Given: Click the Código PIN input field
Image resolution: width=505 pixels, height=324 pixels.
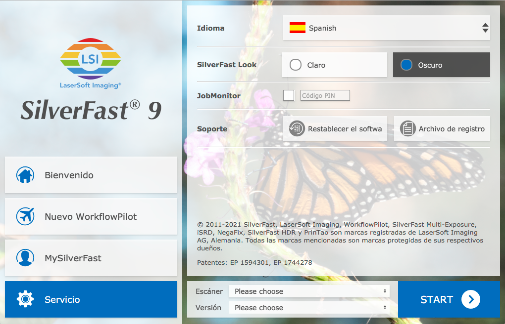Looking at the screenshot, I should click(x=325, y=95).
